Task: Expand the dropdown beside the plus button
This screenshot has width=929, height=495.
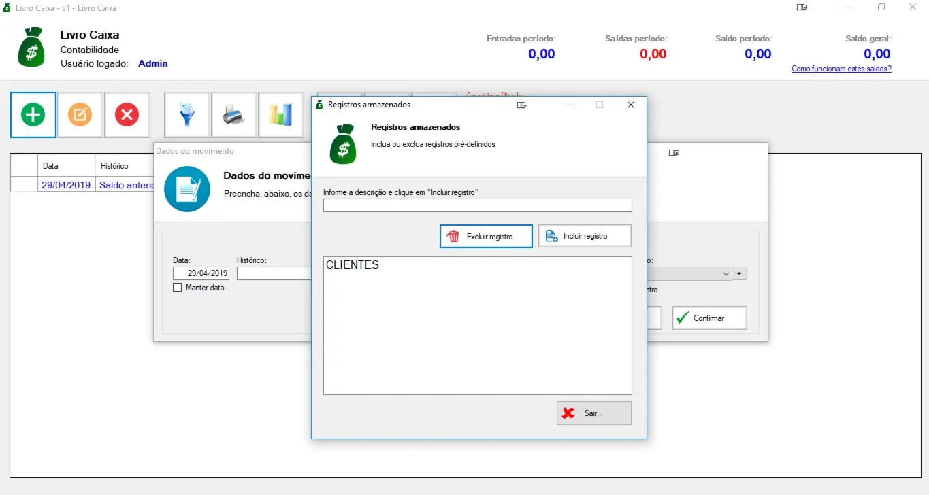Action: (725, 273)
